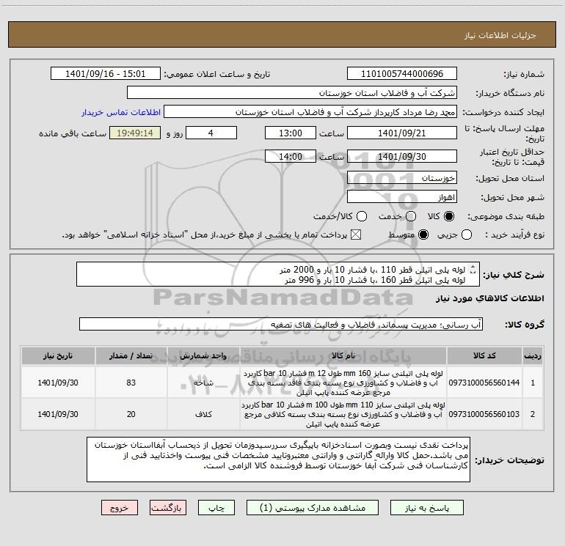The height and width of the screenshot is (546, 565).
Task: Click the نام دستگاه خریدار field
Action: pyautogui.click(x=292, y=92)
